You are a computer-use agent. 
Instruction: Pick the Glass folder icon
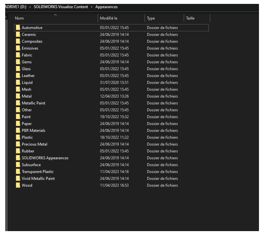18,69
